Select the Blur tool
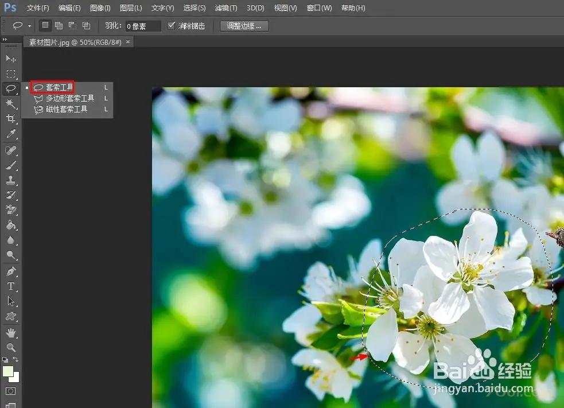 [11, 240]
